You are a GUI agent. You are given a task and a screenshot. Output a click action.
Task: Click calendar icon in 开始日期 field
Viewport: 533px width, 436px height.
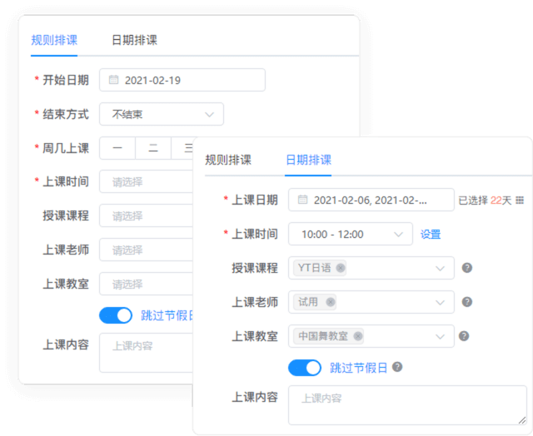[x=113, y=80]
